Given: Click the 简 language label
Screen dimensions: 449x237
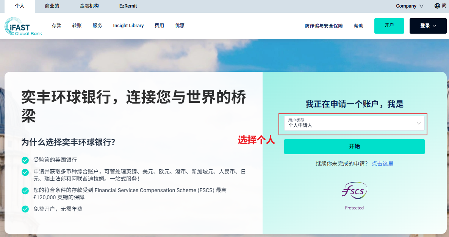Looking at the screenshot, I should click(x=444, y=6).
